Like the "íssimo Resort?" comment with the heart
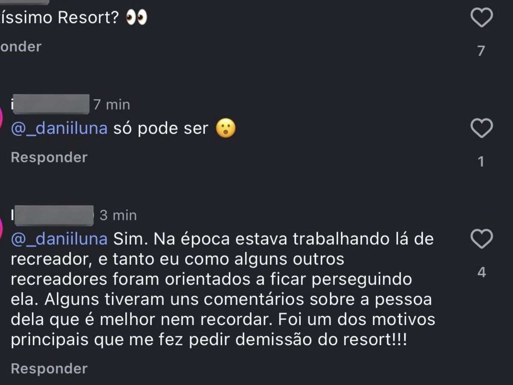 click(481, 18)
